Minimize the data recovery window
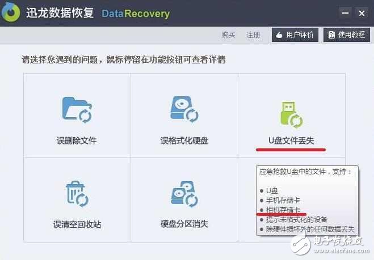This screenshot has width=374, height=260. [x=346, y=13]
